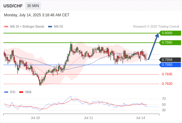The image size is (182, 123).
Task: Click the Jul 10 date axis label
Action: pyautogui.click(x=35, y=118)
